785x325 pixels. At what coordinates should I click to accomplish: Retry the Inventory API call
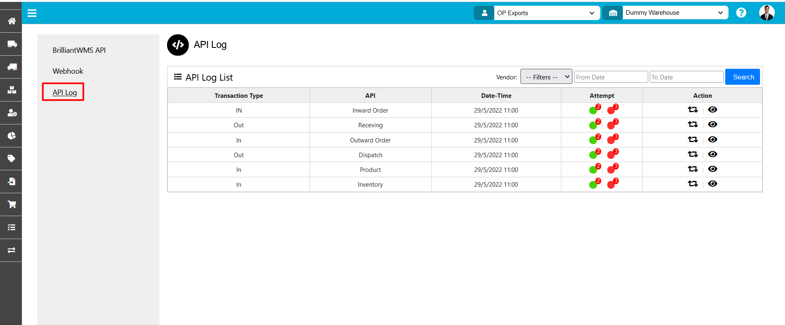pyautogui.click(x=692, y=184)
